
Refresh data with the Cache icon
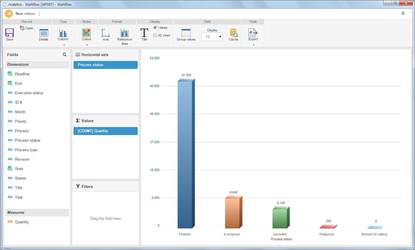(x=233, y=33)
